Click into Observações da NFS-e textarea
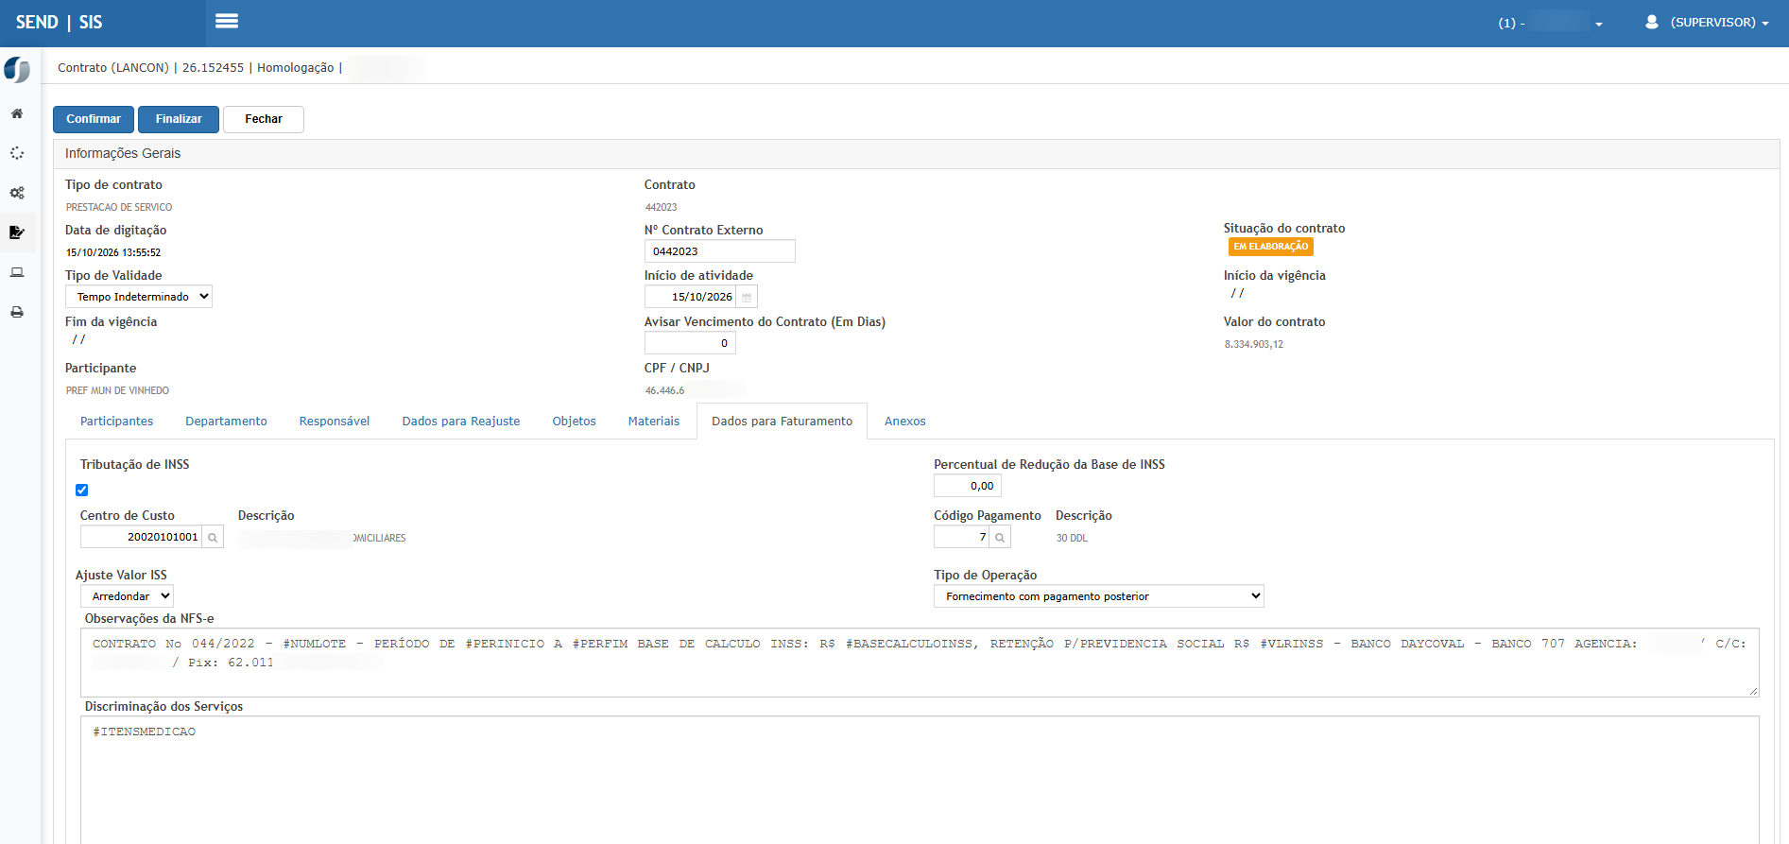 click(920, 663)
